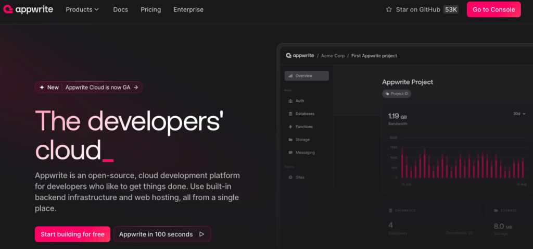This screenshot has height=249, width=533.
Task: Click the Appwrite logo in the console preview
Action: tap(300, 55)
